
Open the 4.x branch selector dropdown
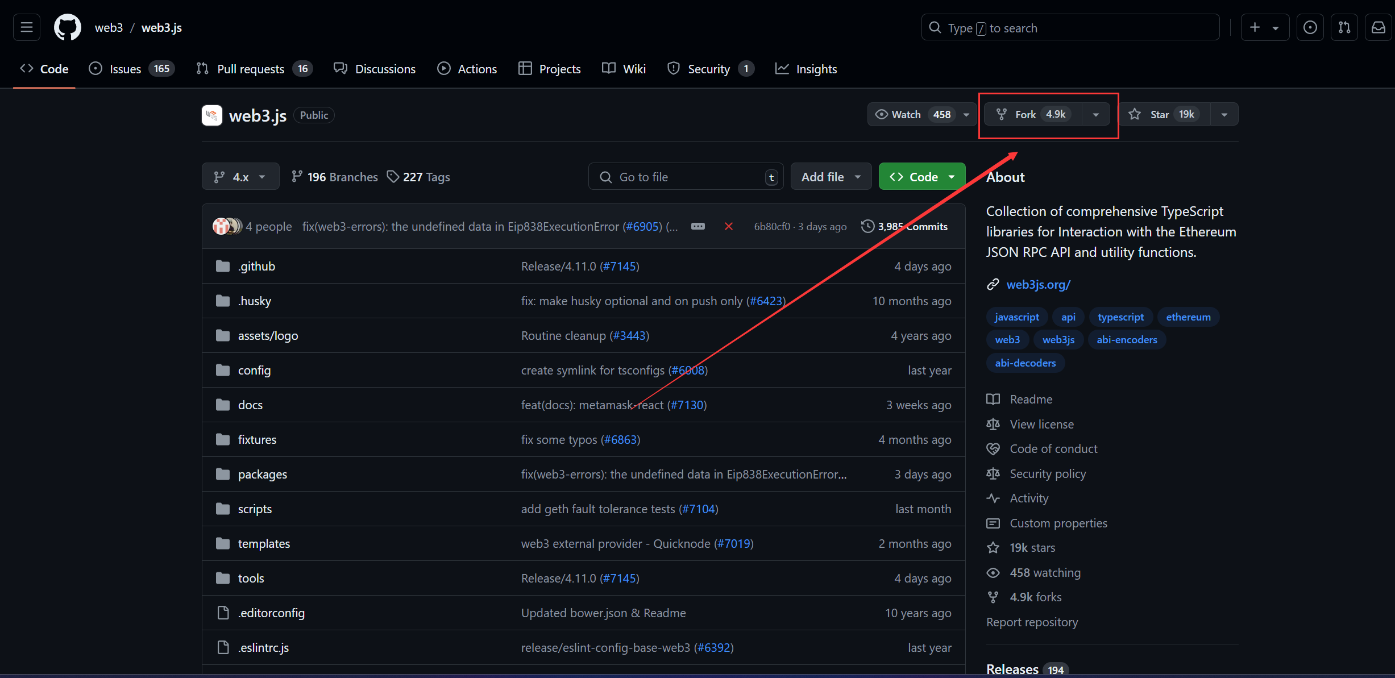click(x=240, y=177)
